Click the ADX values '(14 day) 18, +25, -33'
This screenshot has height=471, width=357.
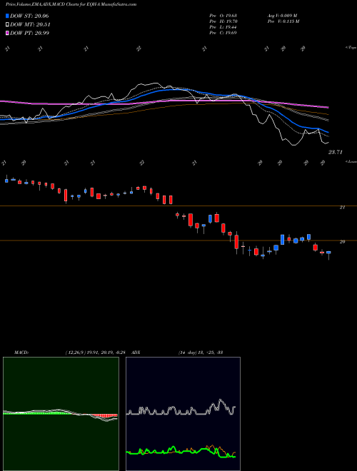pos(200,353)
